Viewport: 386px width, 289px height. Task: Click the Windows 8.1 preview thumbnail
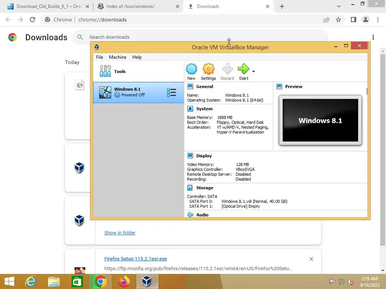point(320,120)
